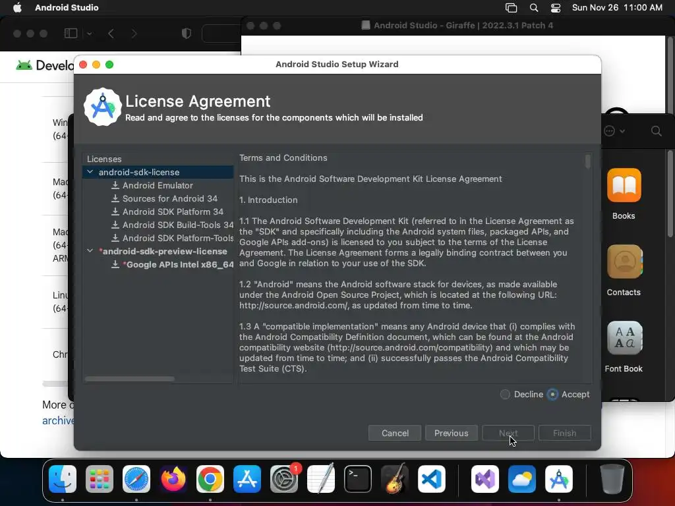
Task: Open System Settings from the Dock
Action: tap(284, 479)
